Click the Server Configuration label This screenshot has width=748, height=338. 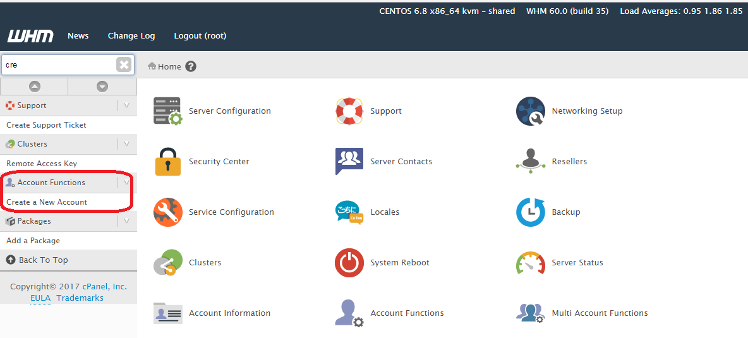230,111
